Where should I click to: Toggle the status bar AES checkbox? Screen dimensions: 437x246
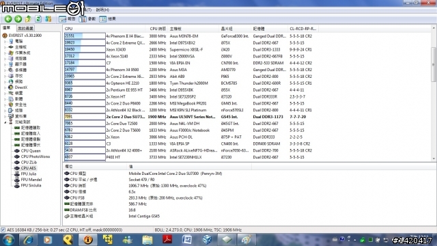click(x=3, y=230)
